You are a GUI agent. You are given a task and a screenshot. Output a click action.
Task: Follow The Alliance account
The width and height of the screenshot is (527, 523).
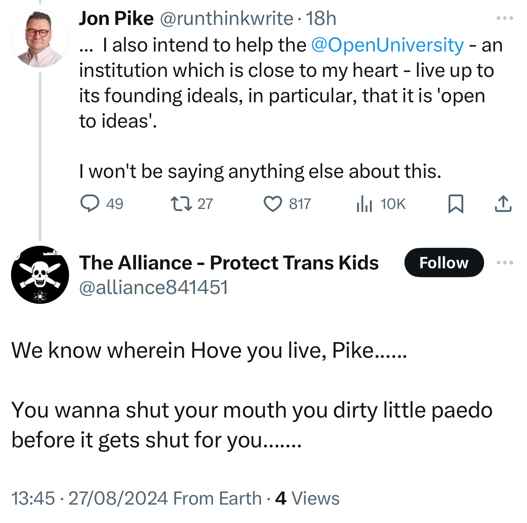pyautogui.click(x=444, y=263)
